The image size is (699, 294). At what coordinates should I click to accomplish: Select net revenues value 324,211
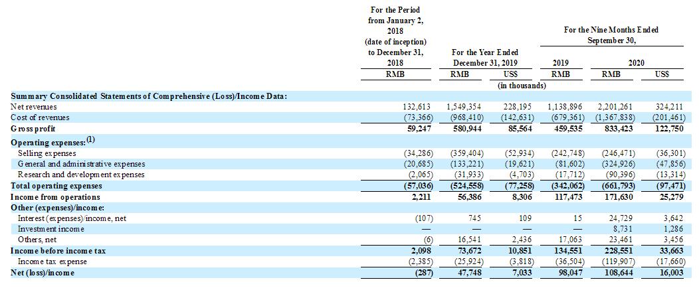coord(668,107)
